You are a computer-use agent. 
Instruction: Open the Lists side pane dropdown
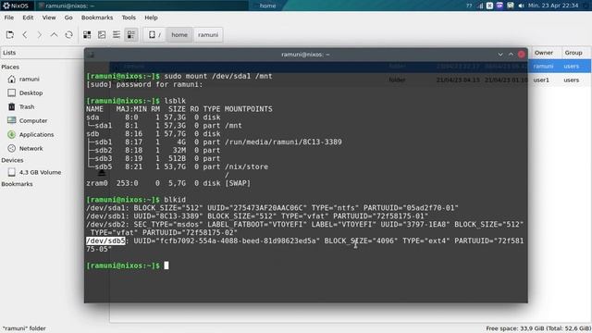43,53
